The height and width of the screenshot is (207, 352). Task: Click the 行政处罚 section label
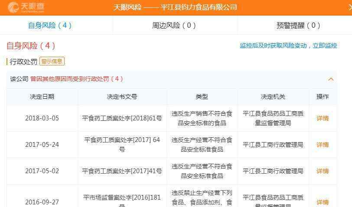23,61
